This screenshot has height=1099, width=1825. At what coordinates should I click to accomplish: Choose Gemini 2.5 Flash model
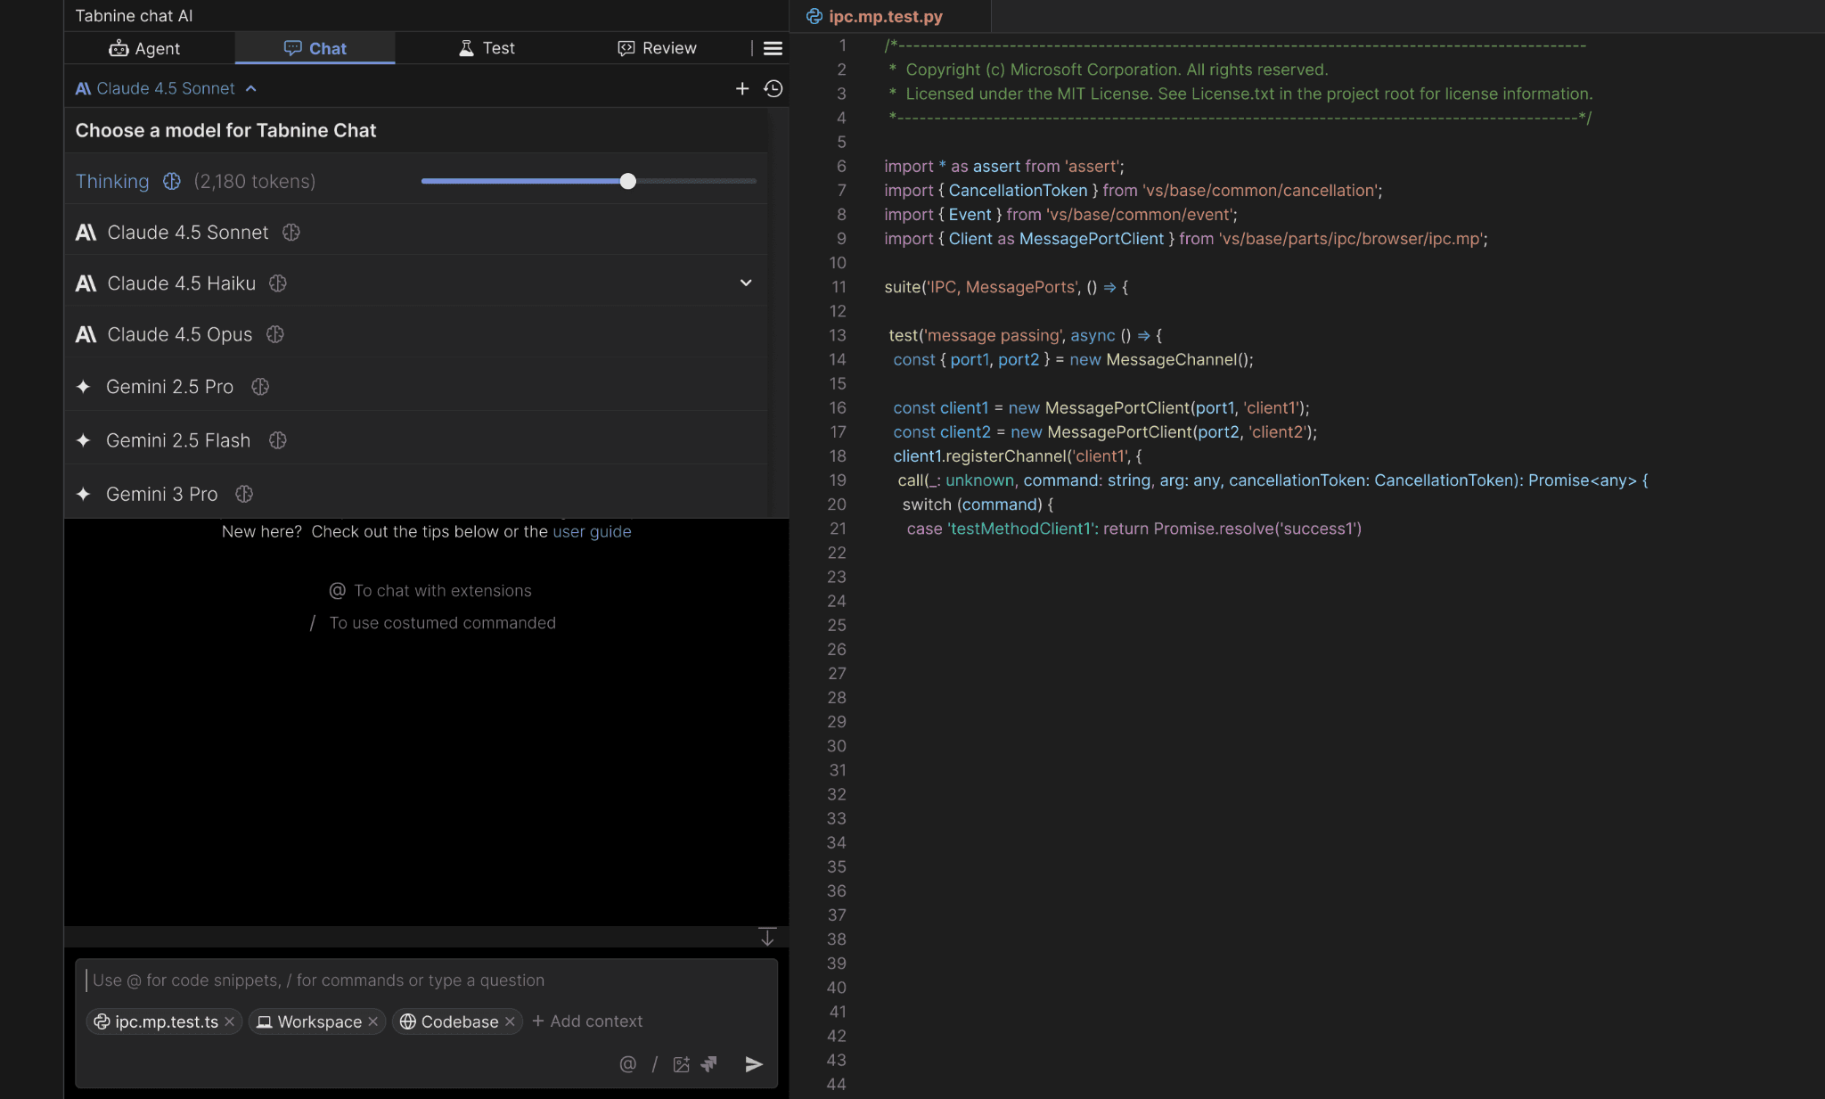[x=416, y=439]
